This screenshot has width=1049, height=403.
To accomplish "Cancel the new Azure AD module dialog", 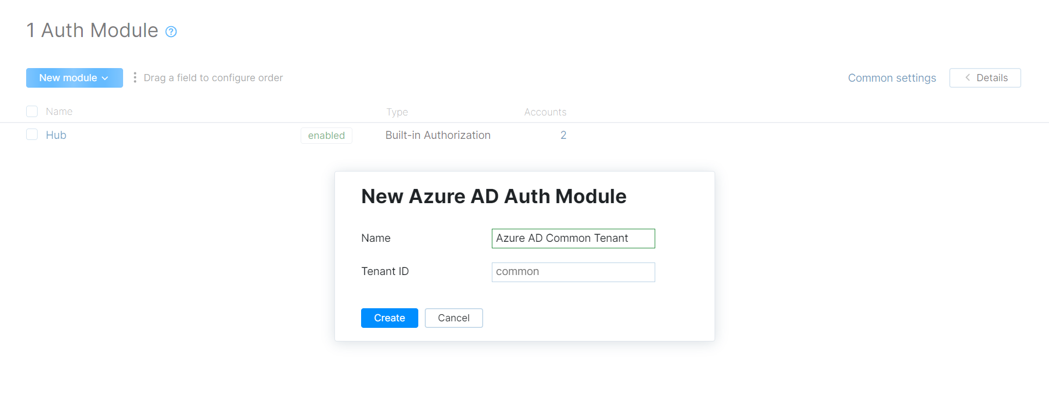I will 454,318.
